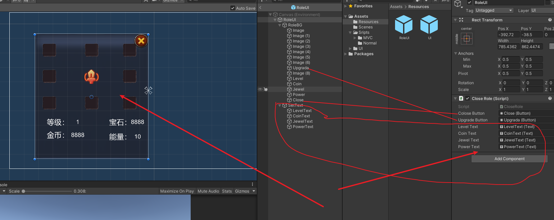The image size is (554, 220).
Task: Select the Close object in Hierarchy
Action: [298, 100]
